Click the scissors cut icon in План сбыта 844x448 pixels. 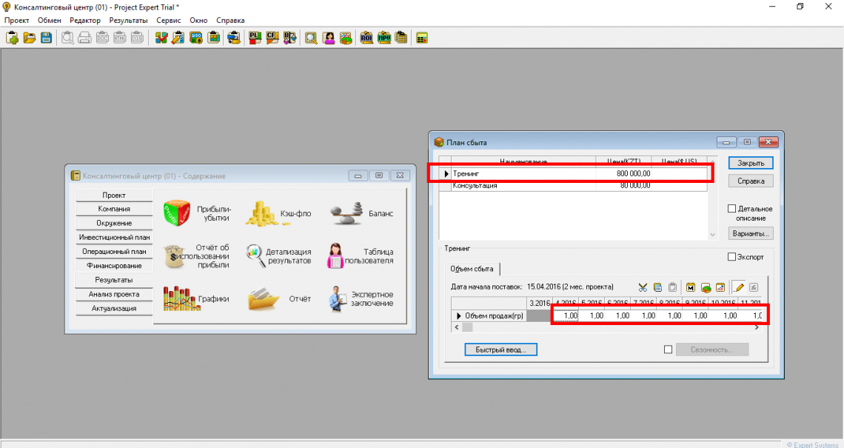[x=642, y=287]
